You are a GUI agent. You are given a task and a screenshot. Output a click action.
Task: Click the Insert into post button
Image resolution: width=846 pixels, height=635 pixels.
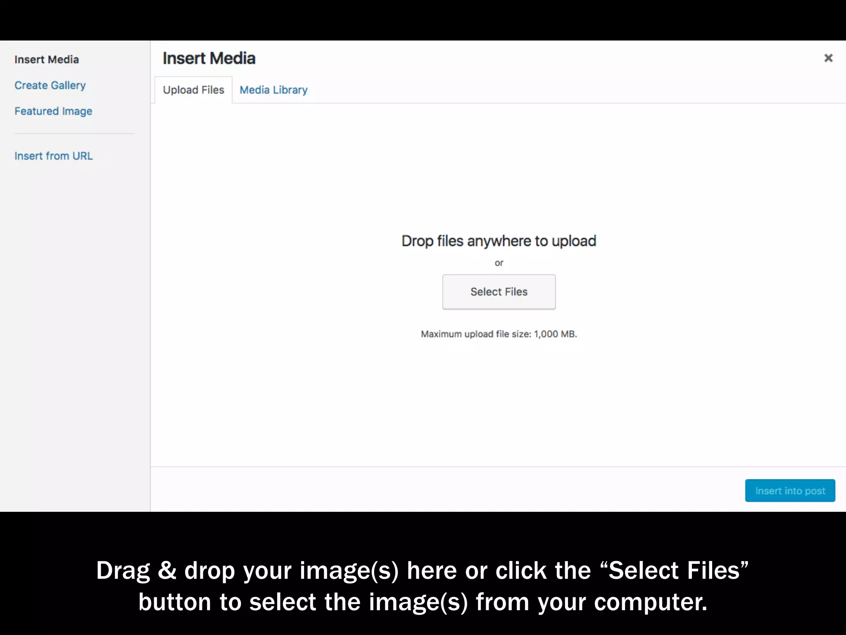click(790, 490)
